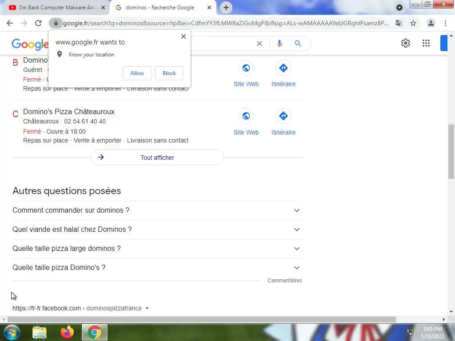Launch Firefox from taskbar
The image size is (455, 341).
67,332
